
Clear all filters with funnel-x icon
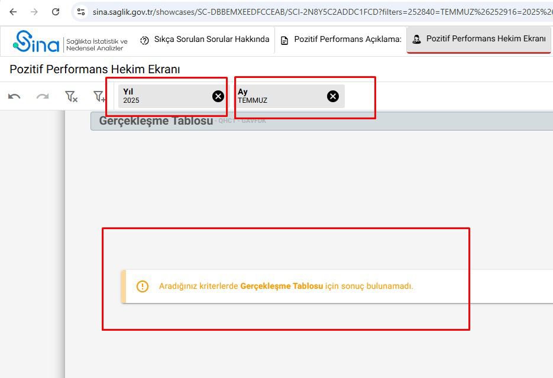point(71,96)
